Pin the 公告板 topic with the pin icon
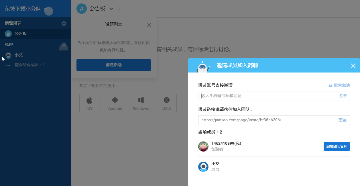This screenshot has width=360, height=186. click(x=119, y=9)
